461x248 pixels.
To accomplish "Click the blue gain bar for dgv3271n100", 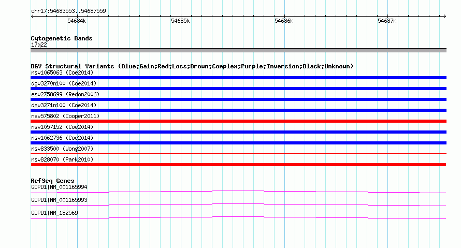I will click(238, 110).
